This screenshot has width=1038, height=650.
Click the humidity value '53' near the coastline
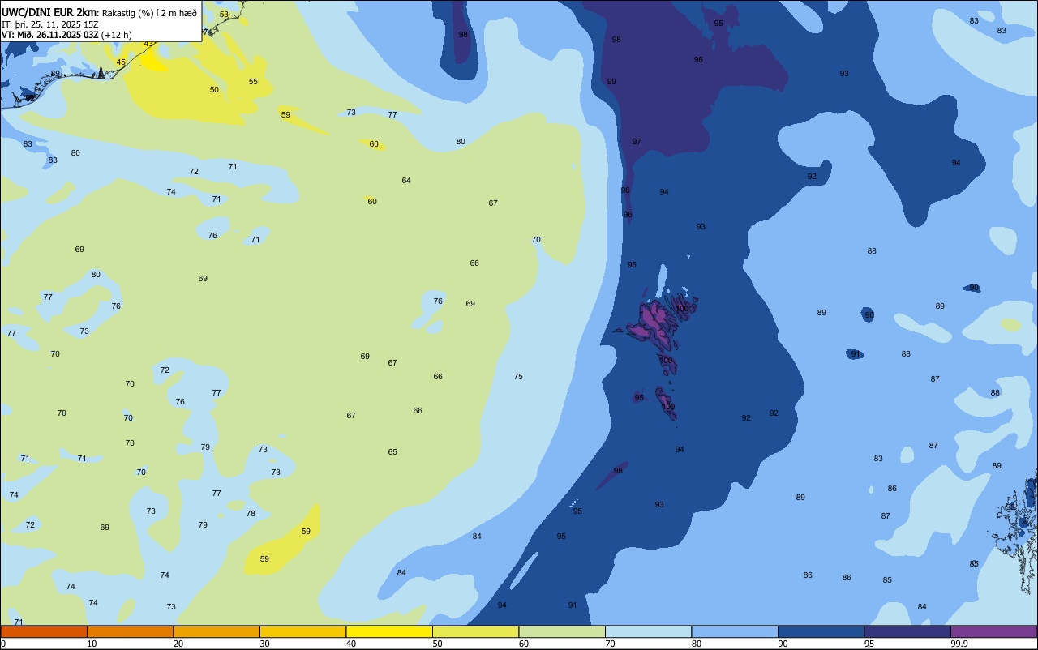pos(224,15)
